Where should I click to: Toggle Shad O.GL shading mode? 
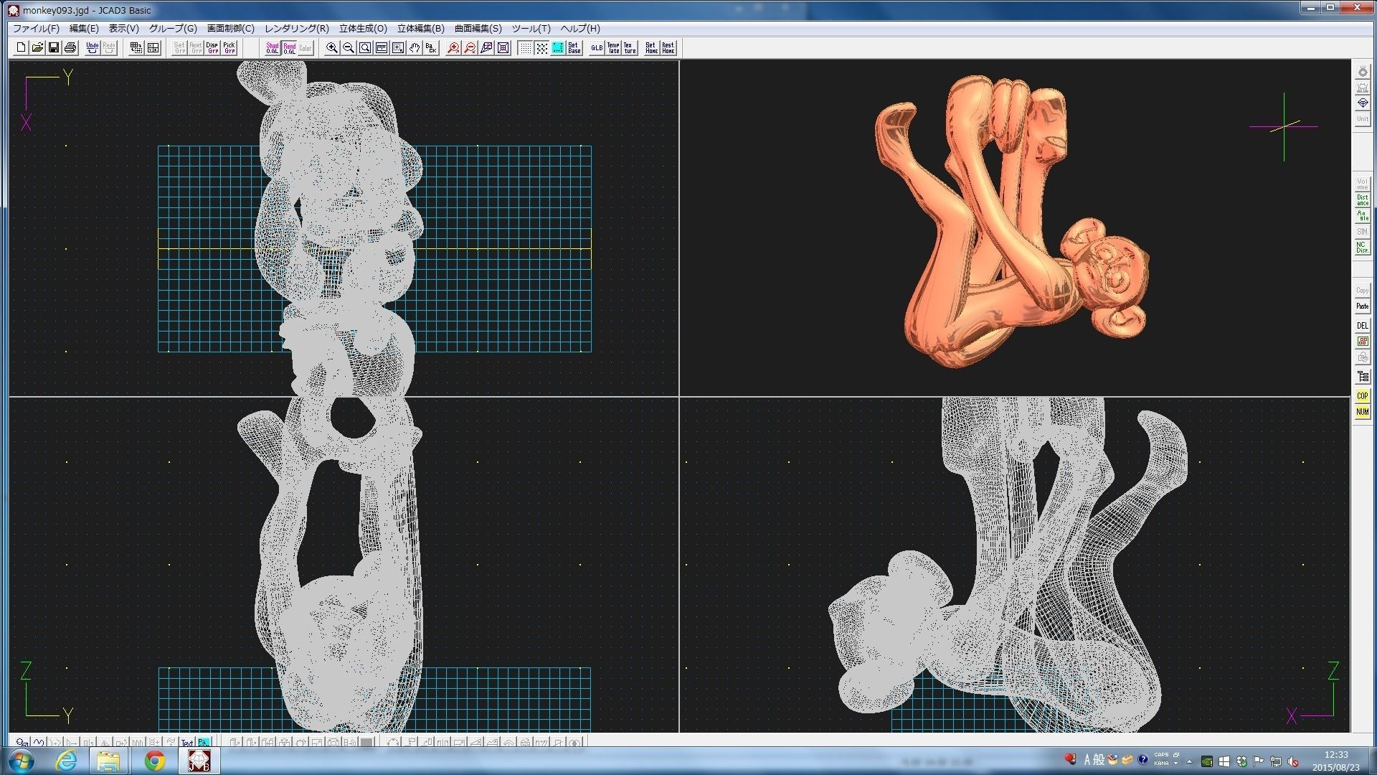[273, 48]
